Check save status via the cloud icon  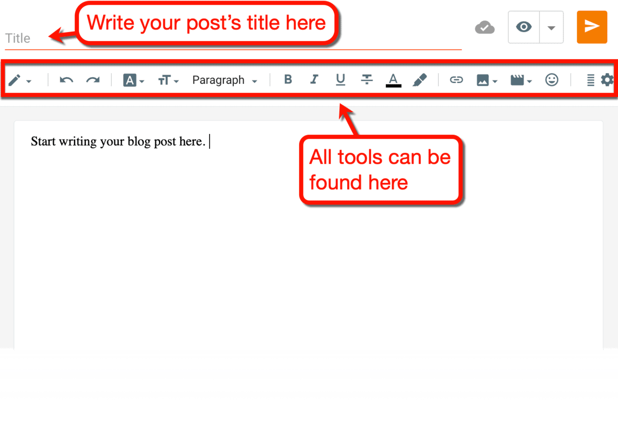[x=485, y=27]
